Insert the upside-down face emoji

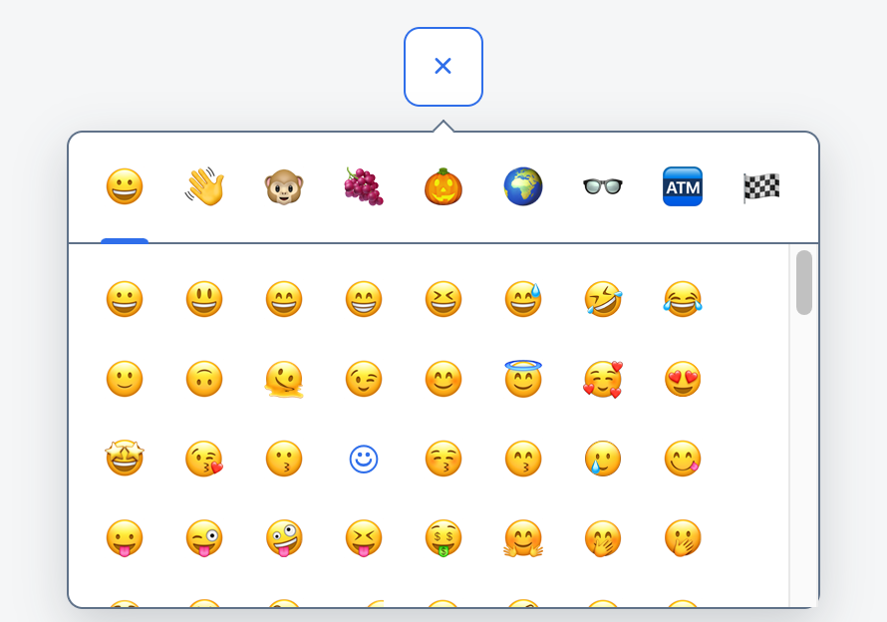(204, 379)
